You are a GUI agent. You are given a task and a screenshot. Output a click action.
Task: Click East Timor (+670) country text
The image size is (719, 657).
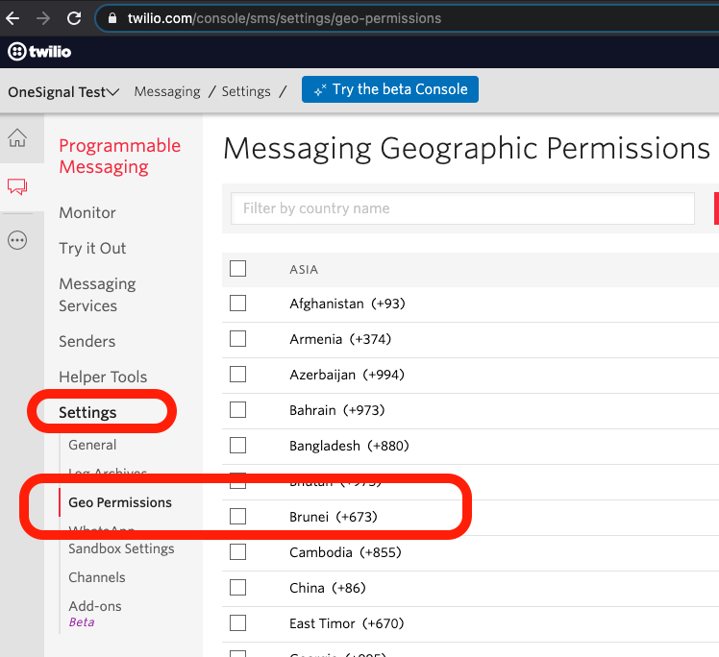[x=347, y=623]
